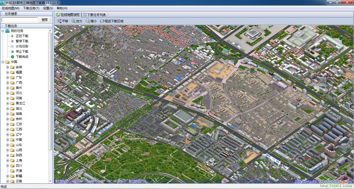Expand the 黑龙江 province node
The image size is (354, 189).
click(x=8, y=103)
